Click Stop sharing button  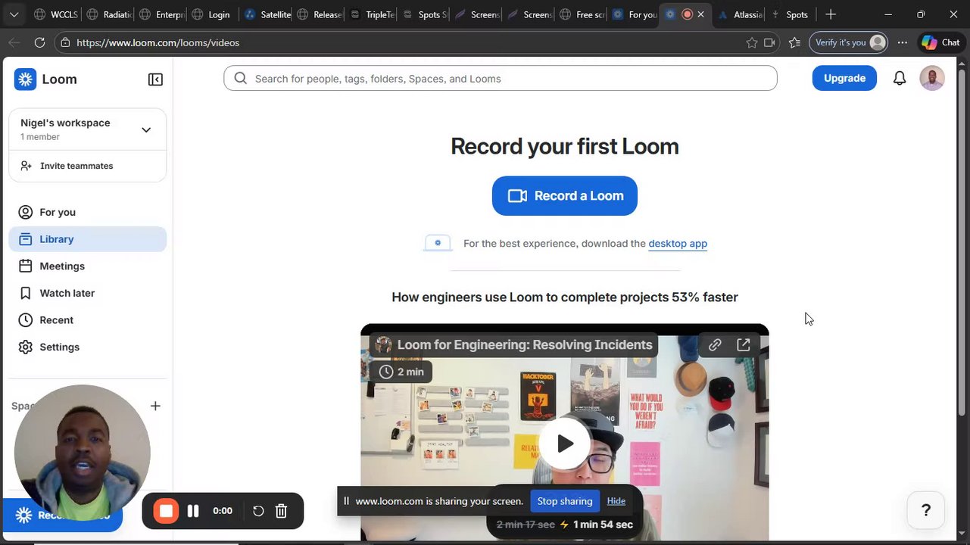point(565,501)
